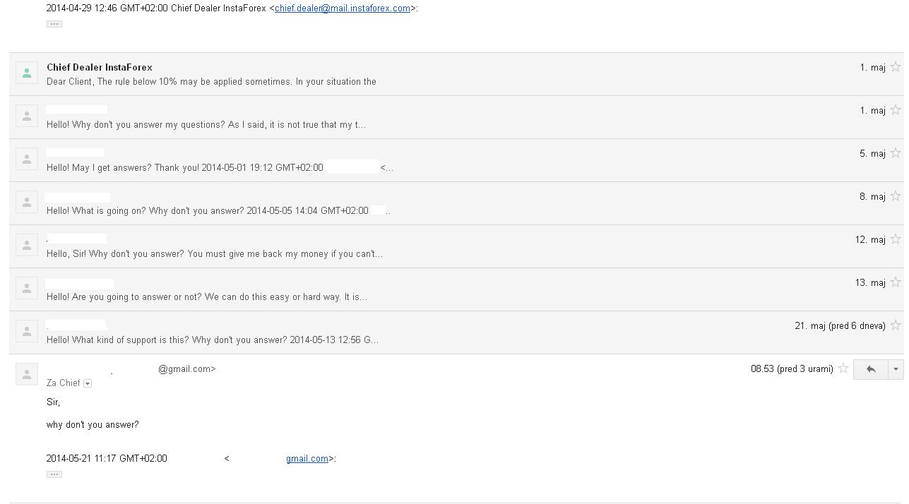Toggle star on the 13. maj message
Viewport: 909px width, 504px height.
(896, 282)
